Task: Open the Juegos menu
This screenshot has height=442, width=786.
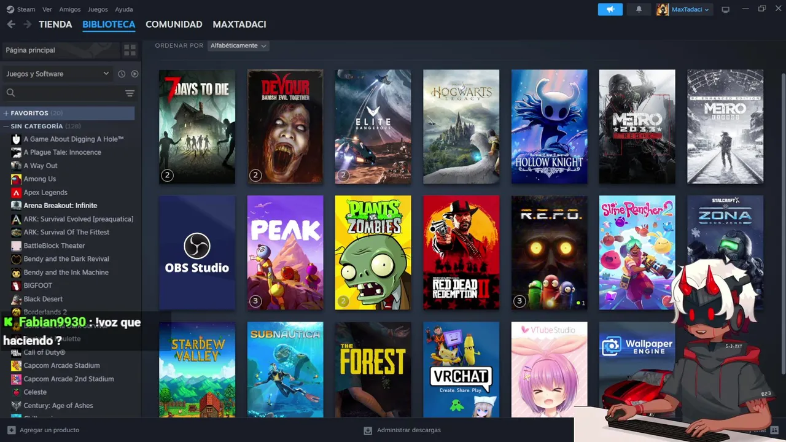Action: tap(98, 9)
